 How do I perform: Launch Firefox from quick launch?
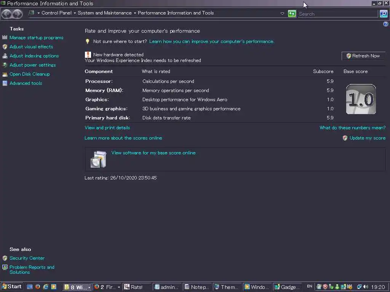38,287
